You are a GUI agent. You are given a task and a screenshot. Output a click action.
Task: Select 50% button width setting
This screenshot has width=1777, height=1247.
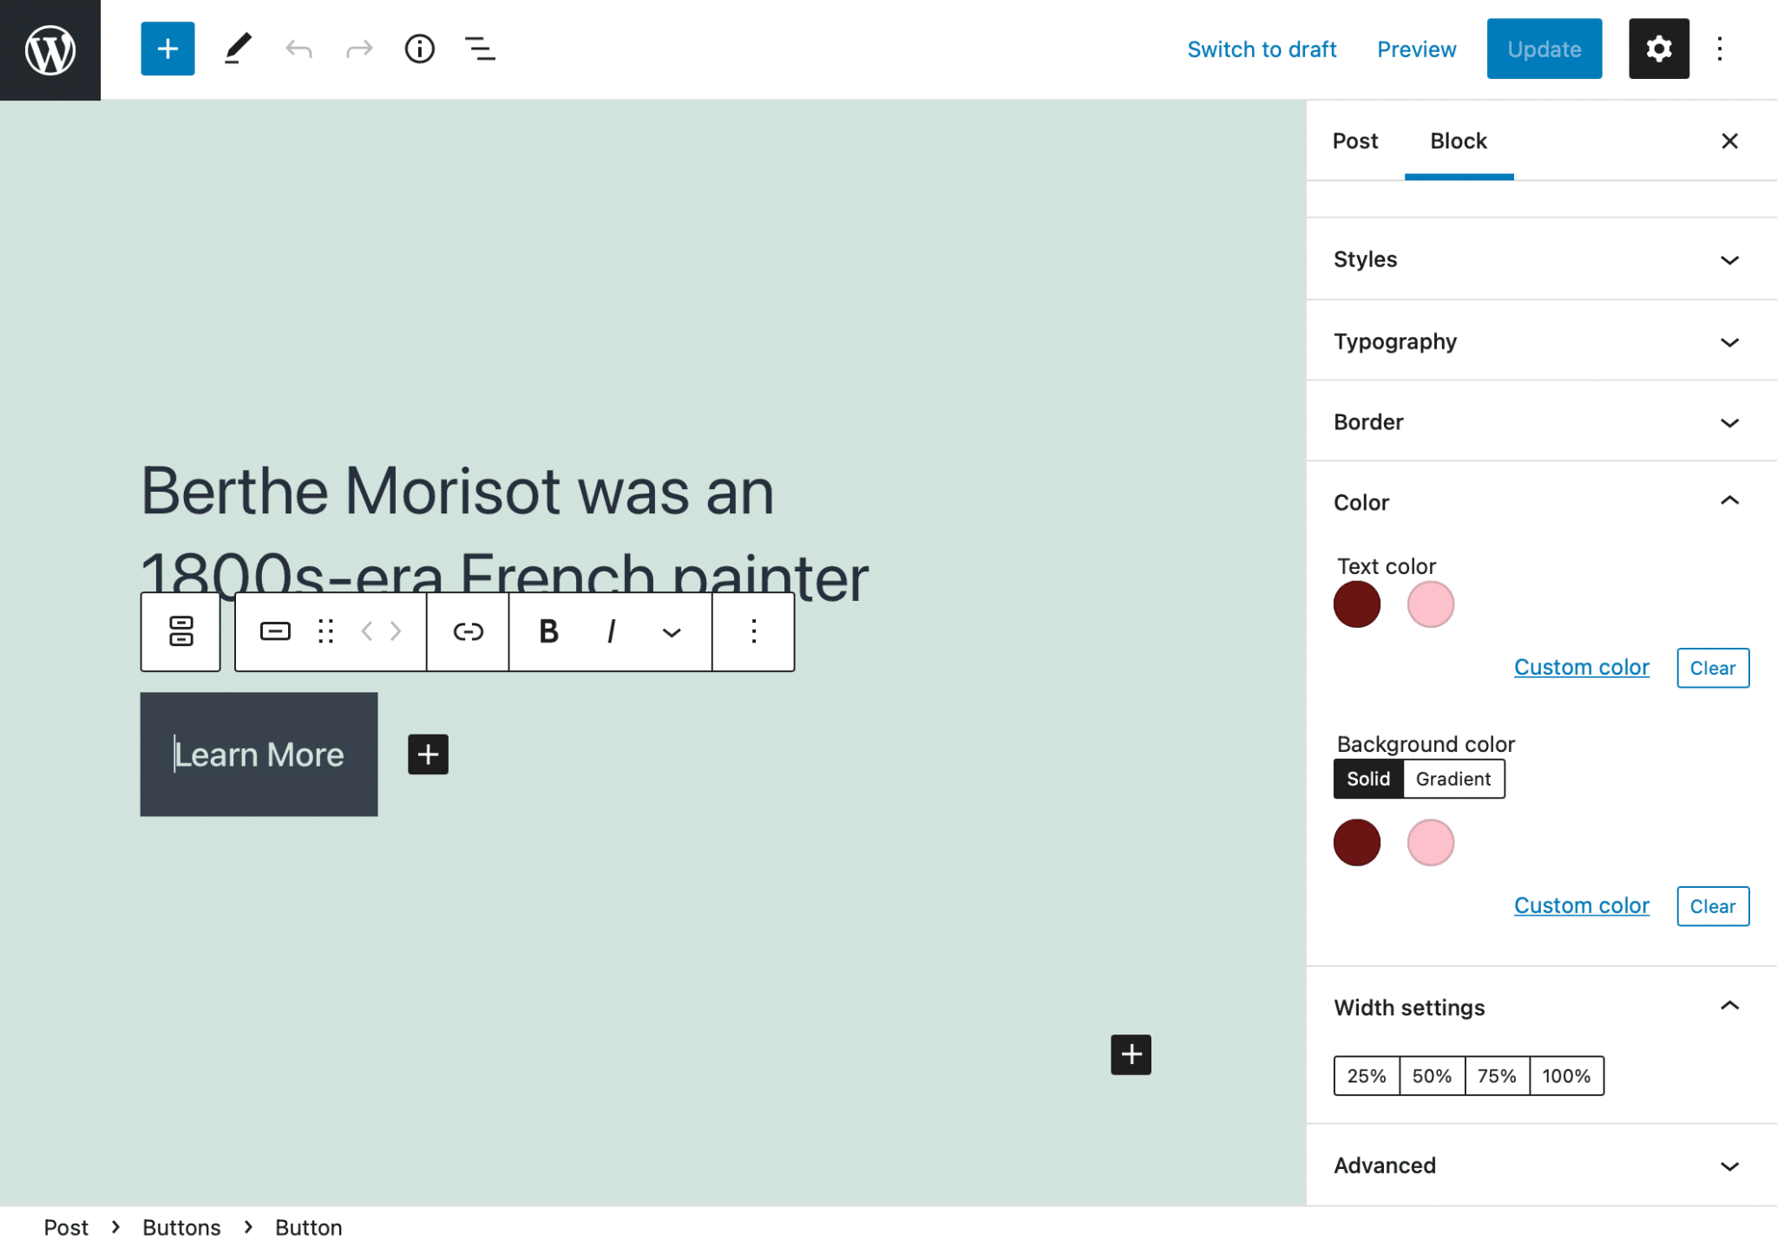tap(1432, 1075)
